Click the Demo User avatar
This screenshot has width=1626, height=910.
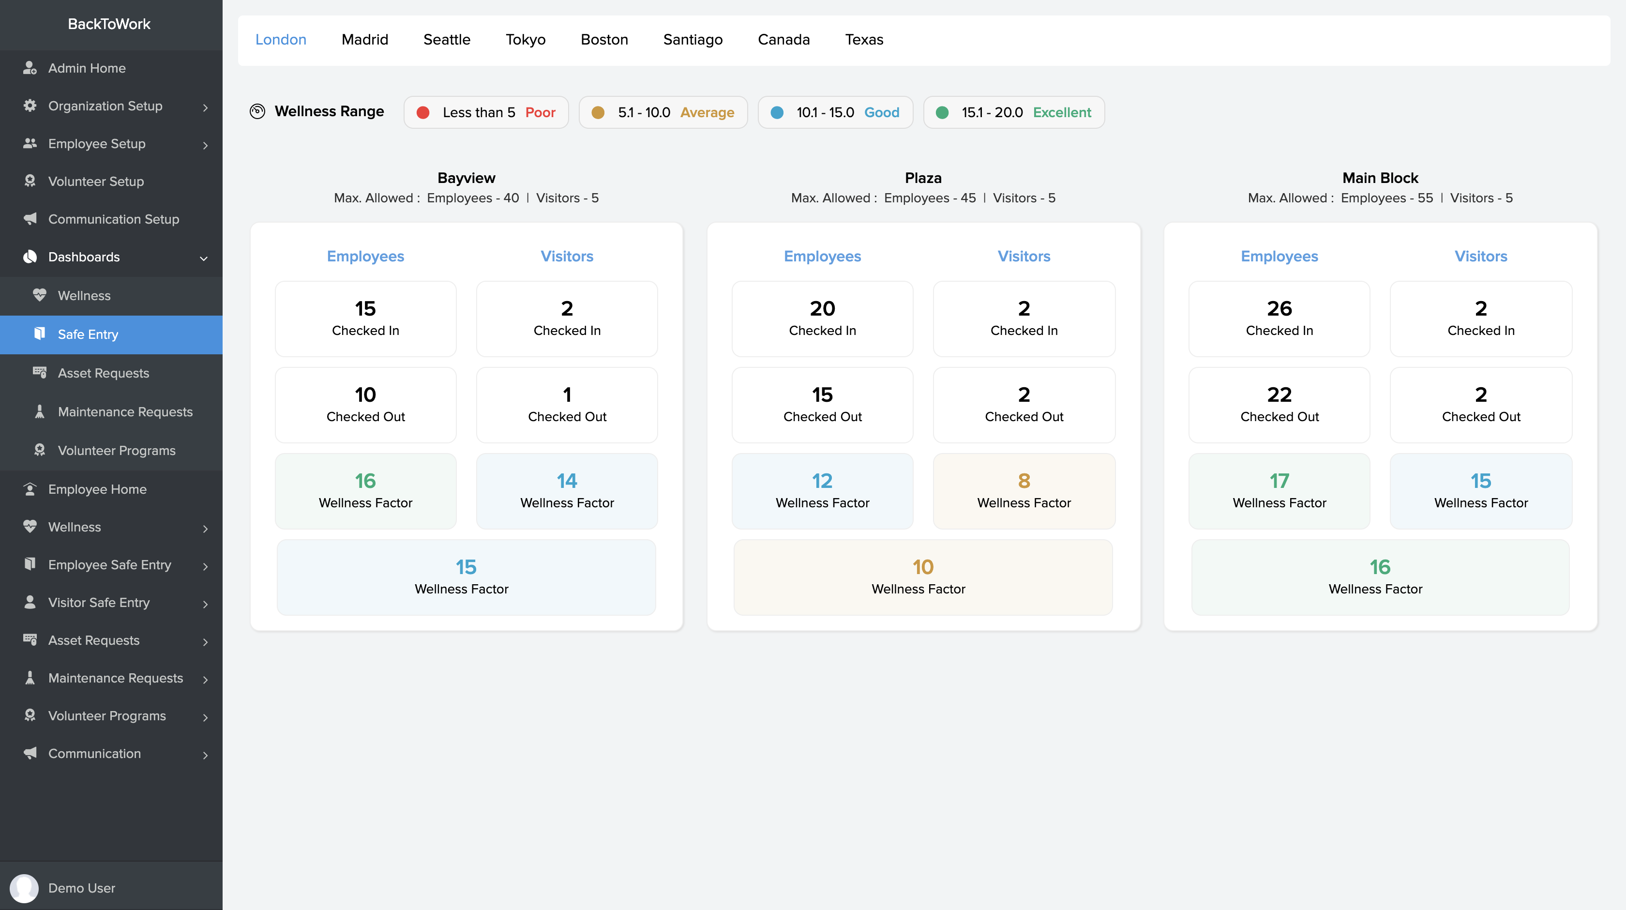point(24,888)
